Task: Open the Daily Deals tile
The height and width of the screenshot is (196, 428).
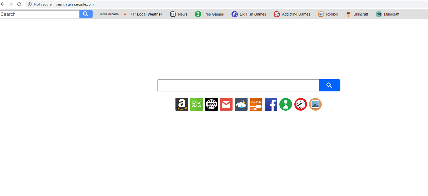Action: 197,104
